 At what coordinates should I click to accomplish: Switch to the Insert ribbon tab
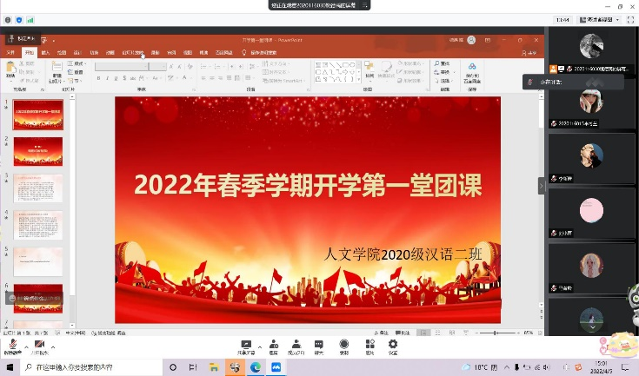pyautogui.click(x=45, y=53)
